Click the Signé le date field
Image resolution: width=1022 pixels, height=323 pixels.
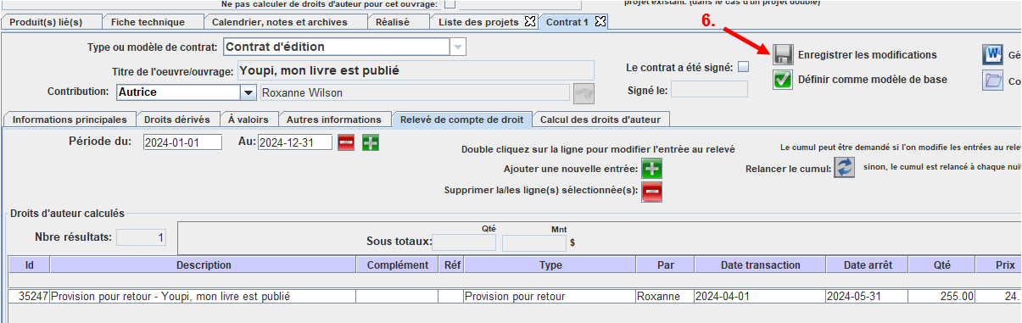pyautogui.click(x=710, y=89)
